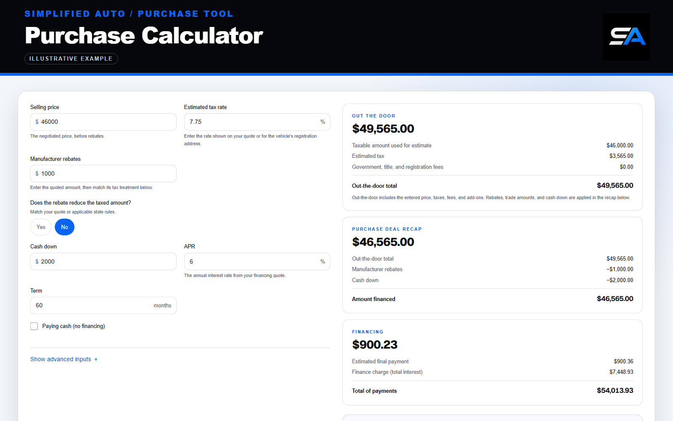673x421 pixels.
Task: Click the dollar sign in Selling price
Action: point(37,122)
